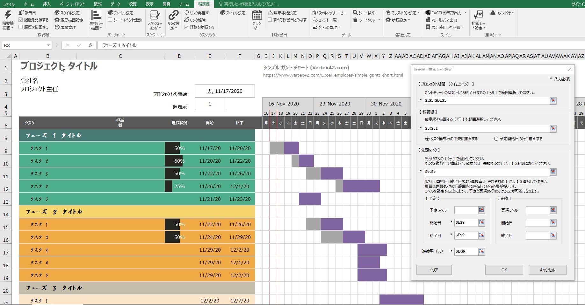Switch to ページ レイアウト tab
Image resolution: width=585 pixels, height=305 pixels.
coord(72,4)
